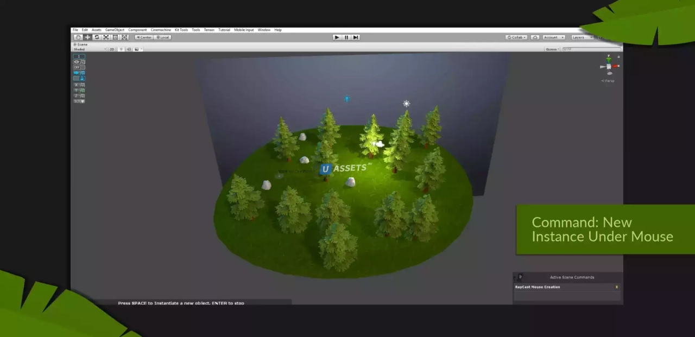The image size is (695, 337).
Task: Open the Cinemachine menu
Action: [161, 30]
